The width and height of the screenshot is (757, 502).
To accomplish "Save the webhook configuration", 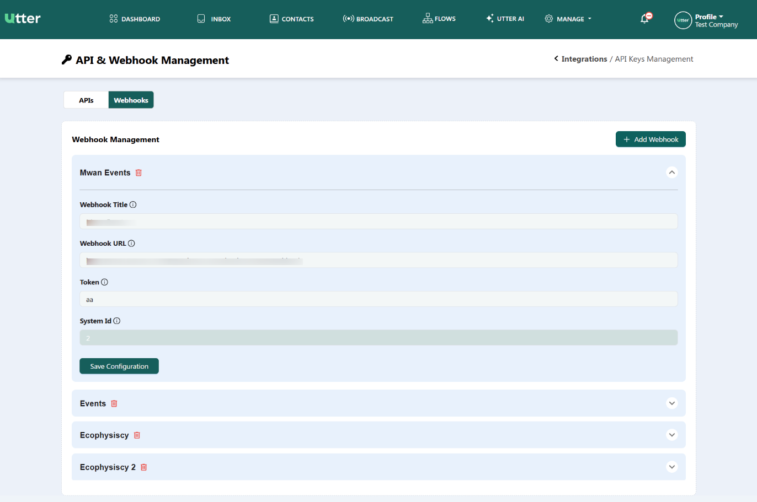I will [119, 366].
